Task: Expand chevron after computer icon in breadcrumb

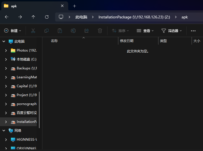Action: [x=69, y=17]
